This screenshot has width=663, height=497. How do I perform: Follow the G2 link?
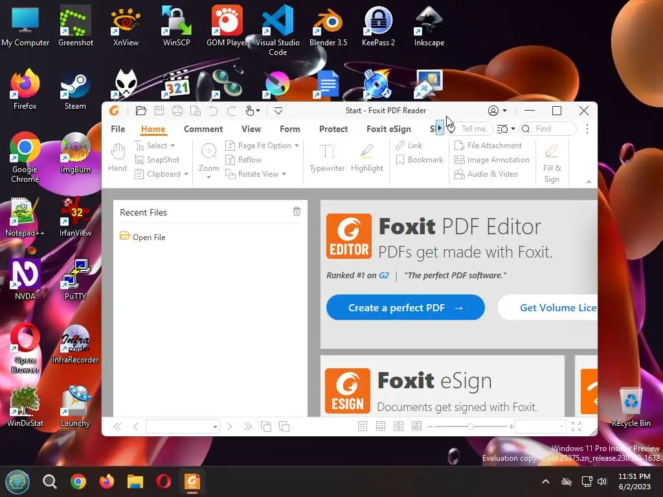pyautogui.click(x=384, y=275)
